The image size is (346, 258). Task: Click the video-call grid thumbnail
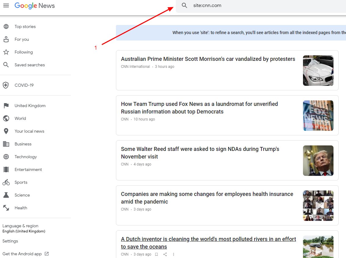318,206
